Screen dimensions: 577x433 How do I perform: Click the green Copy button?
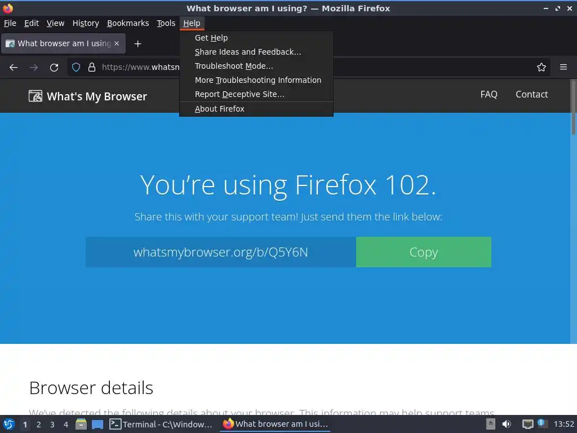coord(424,252)
